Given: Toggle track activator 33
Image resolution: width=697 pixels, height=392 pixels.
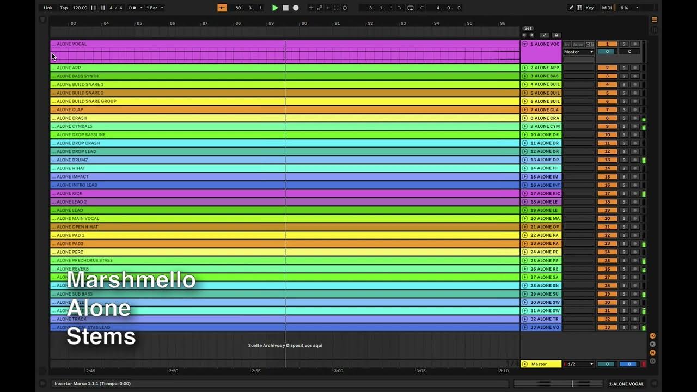Looking at the screenshot, I should pos(607,327).
